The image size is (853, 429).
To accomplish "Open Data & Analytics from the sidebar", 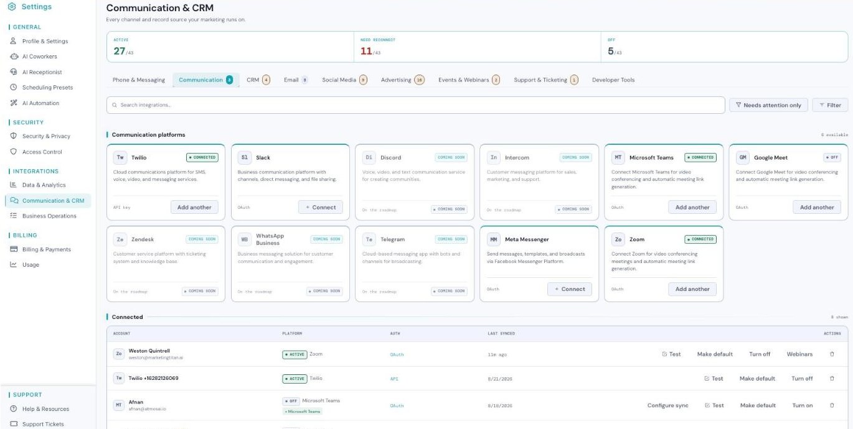I will pyautogui.click(x=44, y=185).
